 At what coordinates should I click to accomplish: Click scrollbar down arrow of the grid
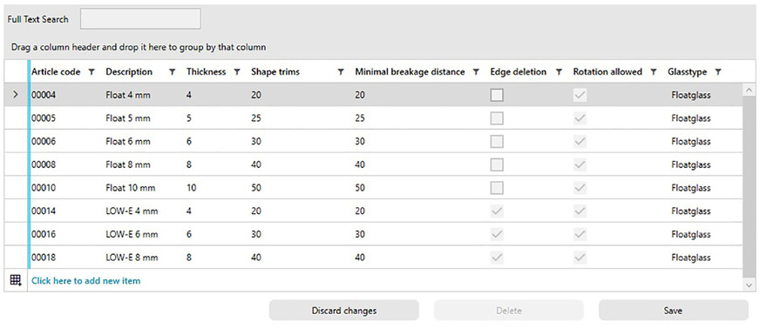click(x=749, y=285)
